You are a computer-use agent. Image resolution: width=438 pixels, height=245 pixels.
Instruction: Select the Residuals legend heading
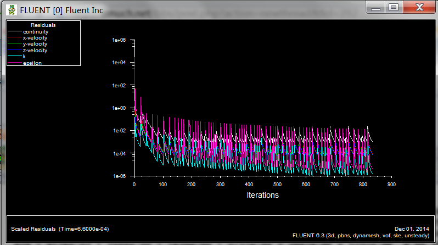(x=43, y=25)
